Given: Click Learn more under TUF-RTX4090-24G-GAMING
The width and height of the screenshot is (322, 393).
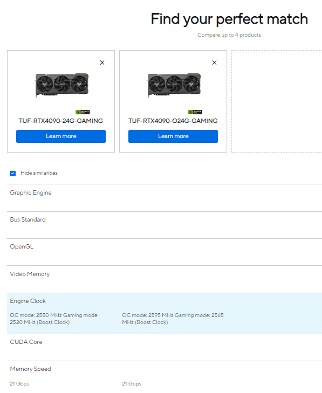Looking at the screenshot, I should [x=61, y=136].
